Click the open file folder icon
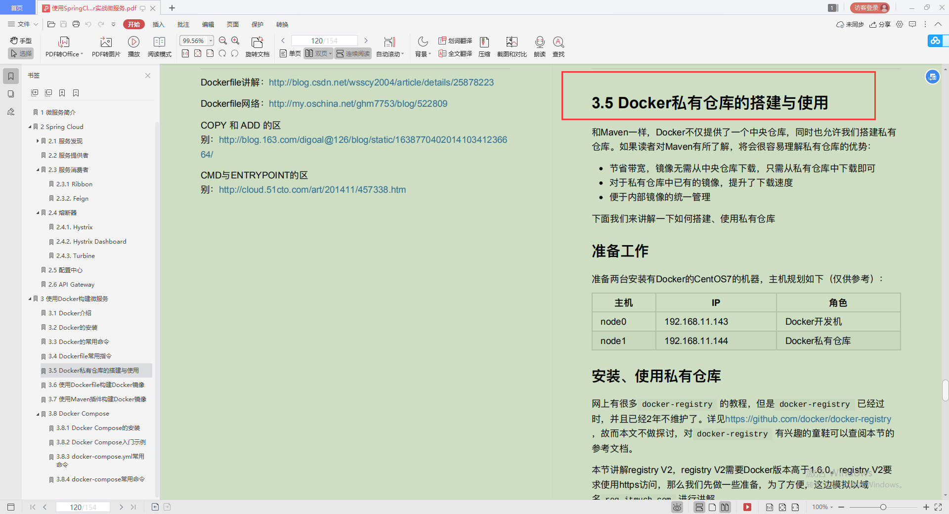This screenshot has height=514, width=949. point(51,24)
